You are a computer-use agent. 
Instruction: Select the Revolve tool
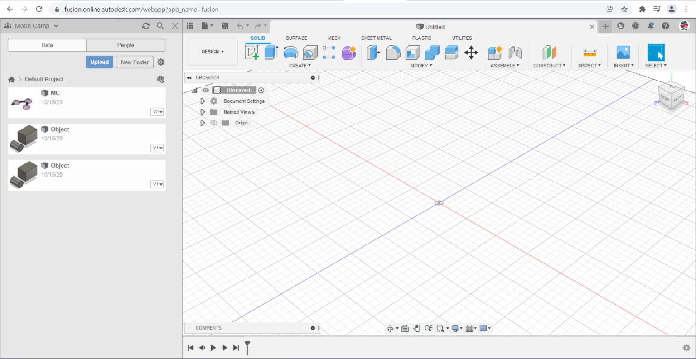(x=290, y=52)
